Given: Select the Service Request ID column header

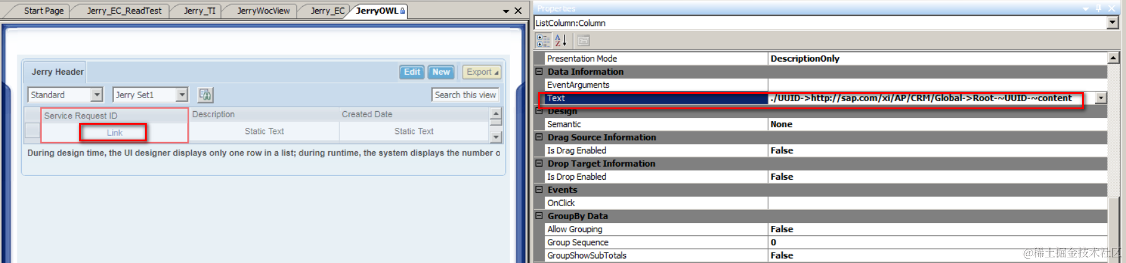Looking at the screenshot, I should coord(115,115).
